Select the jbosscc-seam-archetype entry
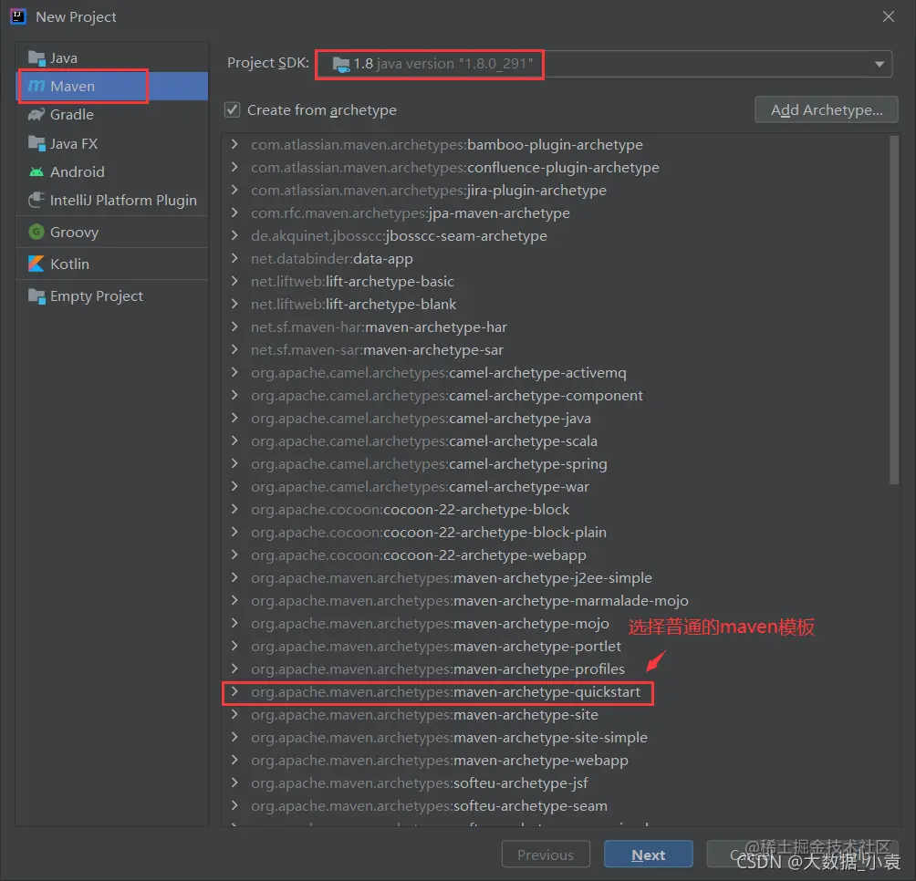The image size is (916, 881). (399, 236)
